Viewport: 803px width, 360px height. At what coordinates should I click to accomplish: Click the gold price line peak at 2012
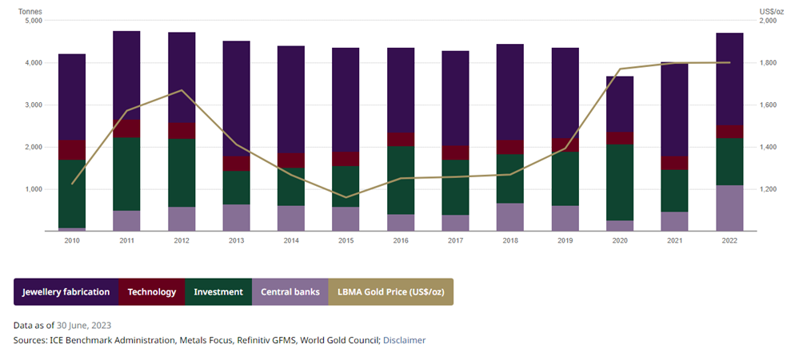tap(182, 90)
